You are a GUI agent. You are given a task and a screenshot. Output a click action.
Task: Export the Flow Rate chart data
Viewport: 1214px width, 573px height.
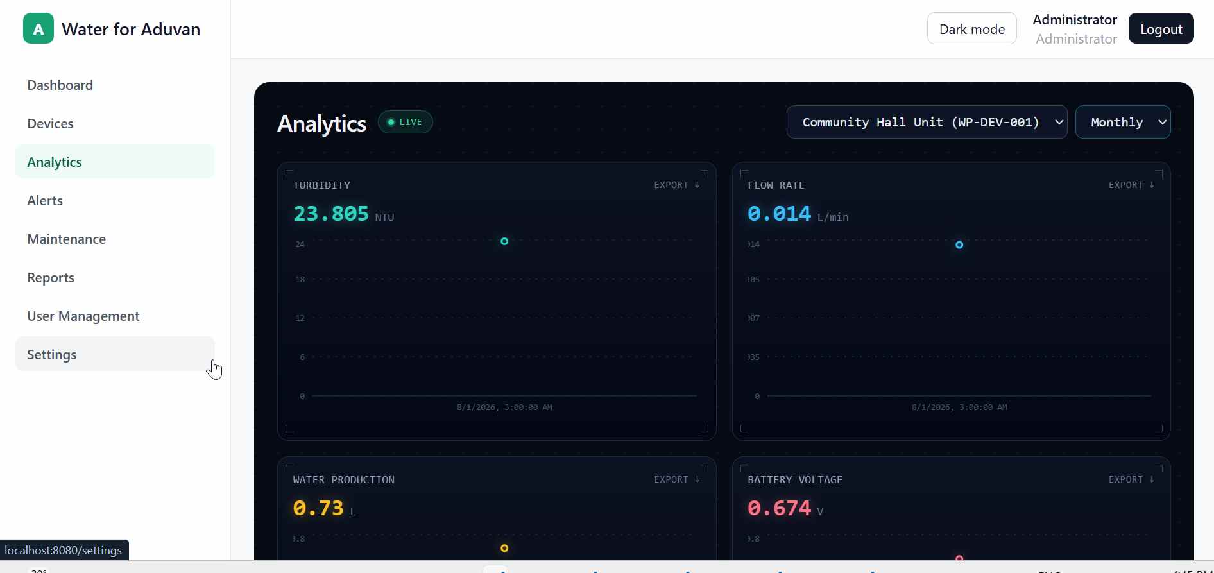pyautogui.click(x=1132, y=185)
